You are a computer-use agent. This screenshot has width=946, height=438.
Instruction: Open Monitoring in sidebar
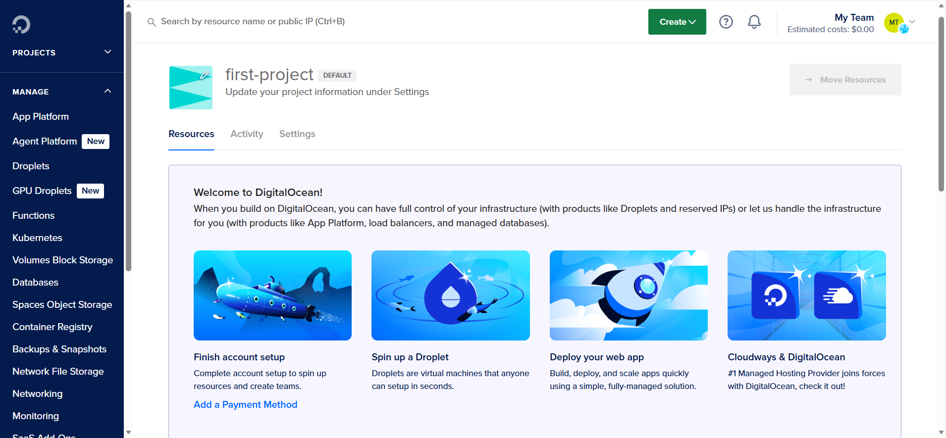[36, 416]
